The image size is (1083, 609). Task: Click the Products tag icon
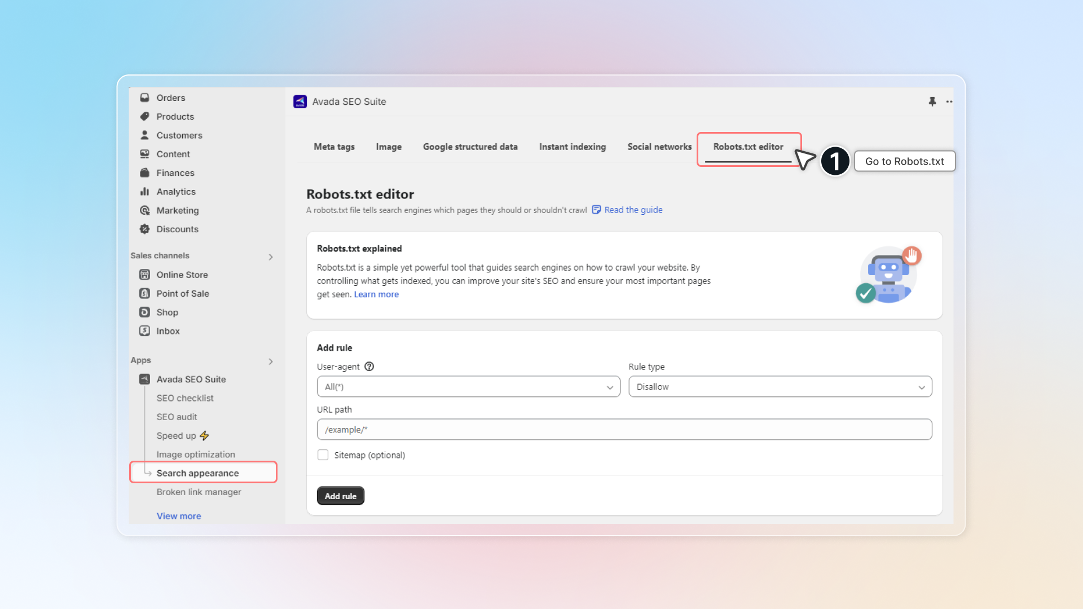pos(144,116)
